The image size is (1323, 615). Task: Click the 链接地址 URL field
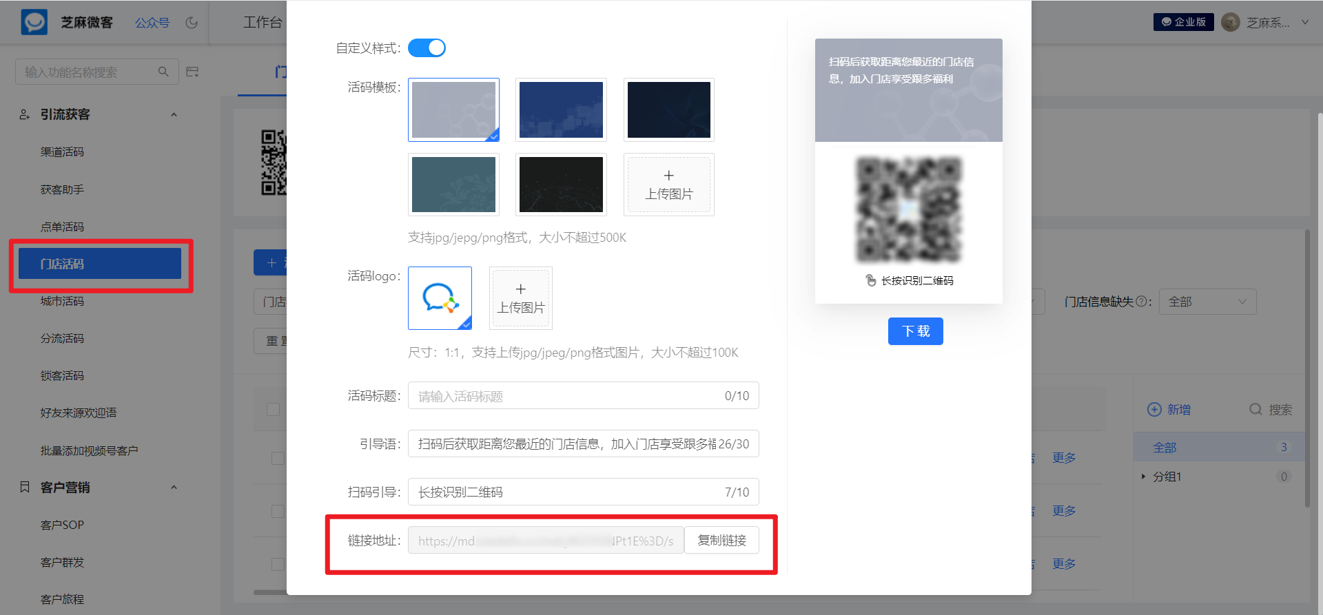(x=546, y=540)
